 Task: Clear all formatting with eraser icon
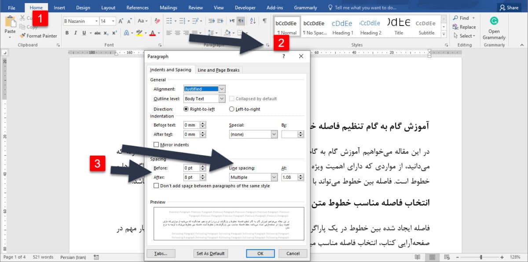(x=157, y=21)
